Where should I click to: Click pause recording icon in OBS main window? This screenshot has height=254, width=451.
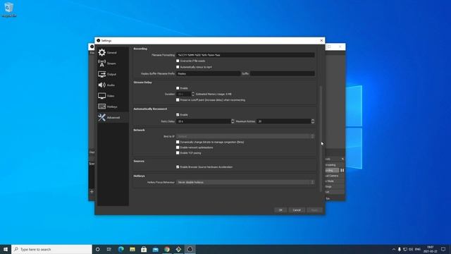pos(342,170)
